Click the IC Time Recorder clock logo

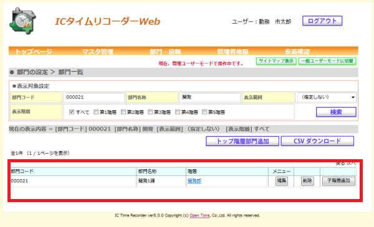(x=23, y=21)
